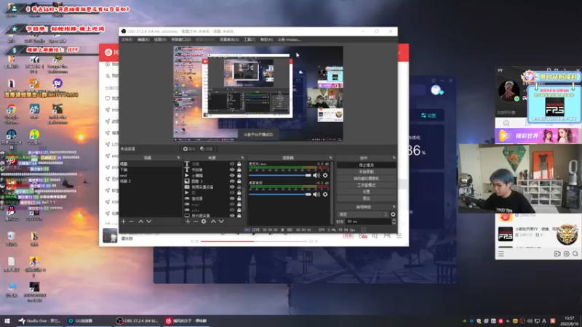Image resolution: width=582 pixels, height=327 pixels.
Task: Open OBS 工具(T) menu
Action: pos(250,40)
